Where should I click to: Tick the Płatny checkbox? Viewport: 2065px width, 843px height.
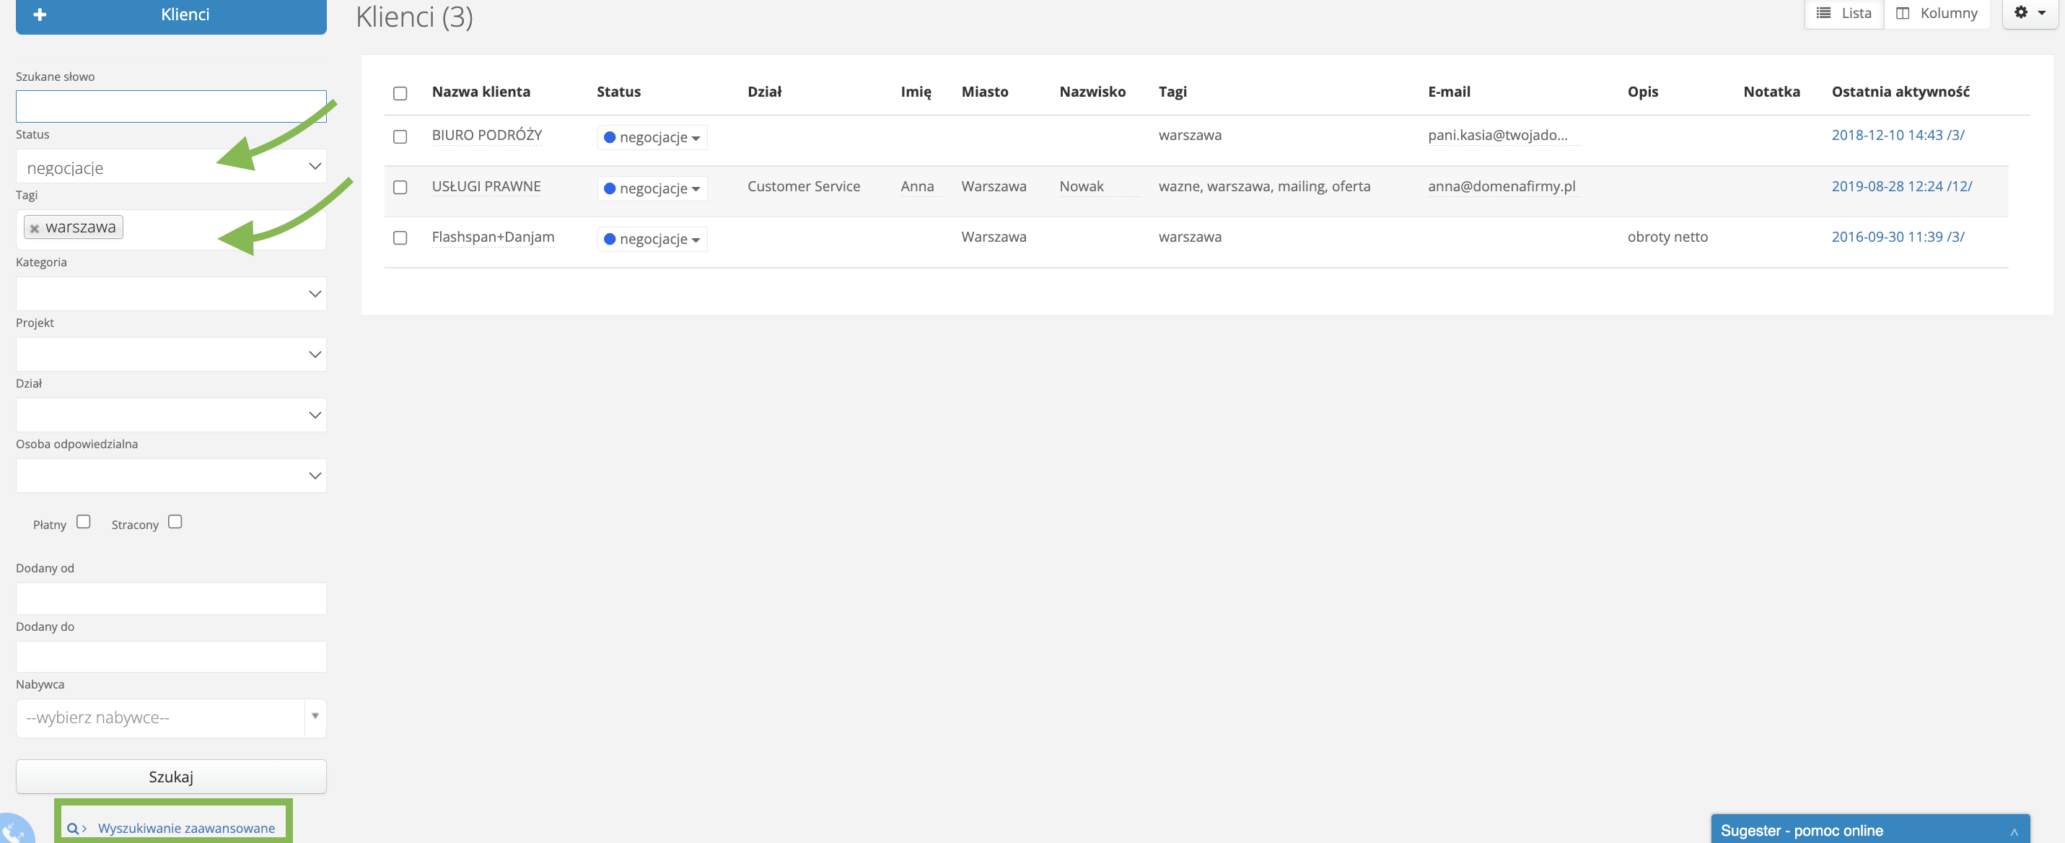pos(84,522)
